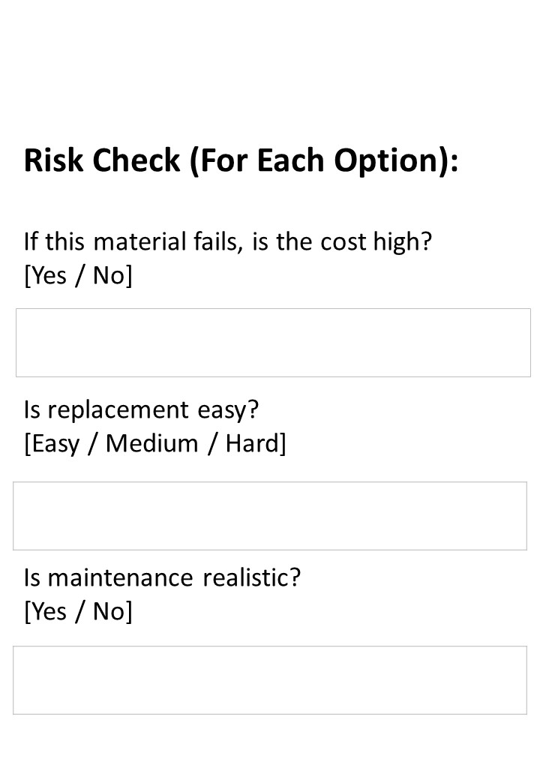Click the "Is replacement easy?" question
The image size is (540, 780).
(x=141, y=410)
